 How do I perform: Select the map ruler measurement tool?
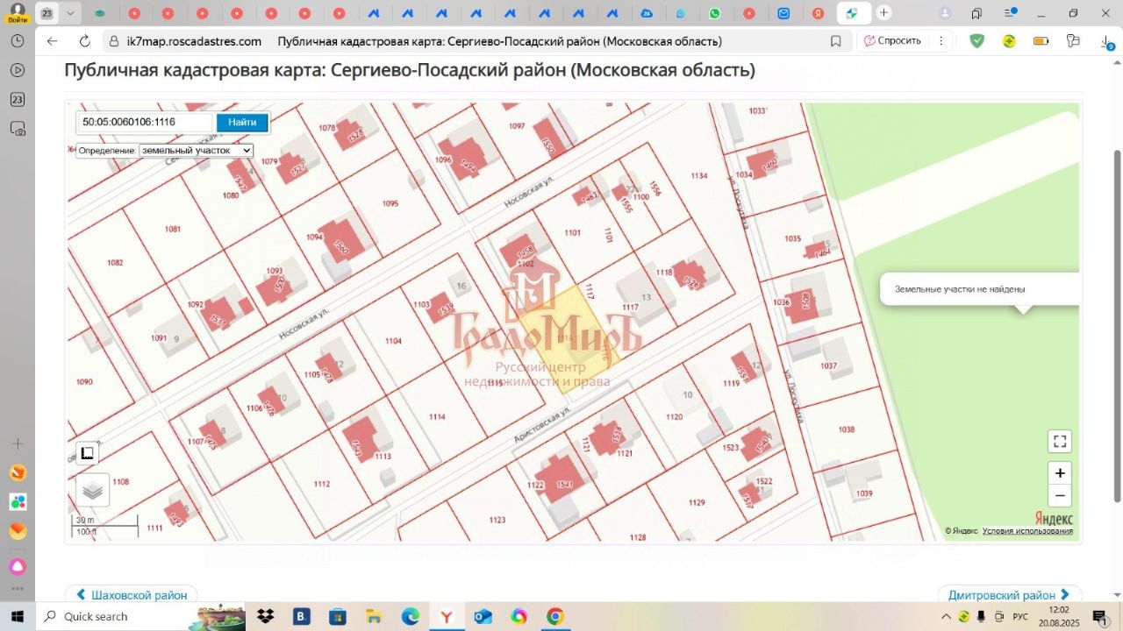click(87, 453)
